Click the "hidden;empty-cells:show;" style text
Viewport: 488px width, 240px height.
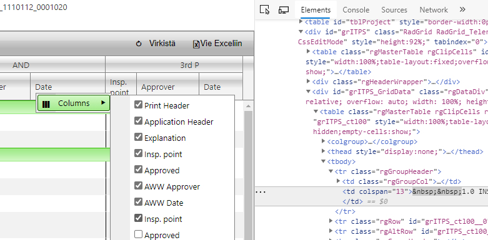pyautogui.click(x=367, y=132)
